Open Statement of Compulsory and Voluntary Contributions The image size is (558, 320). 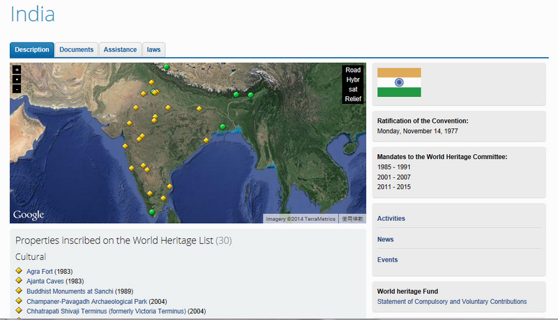pyautogui.click(x=452, y=301)
